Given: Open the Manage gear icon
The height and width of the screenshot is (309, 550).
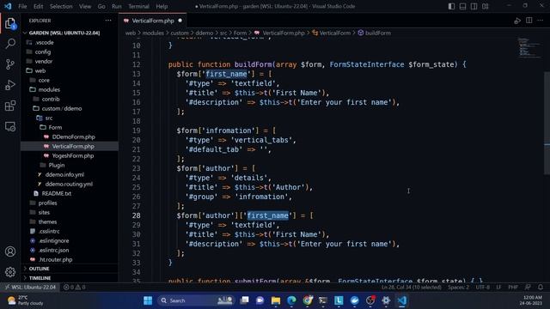Looking at the screenshot, I should (10, 272).
